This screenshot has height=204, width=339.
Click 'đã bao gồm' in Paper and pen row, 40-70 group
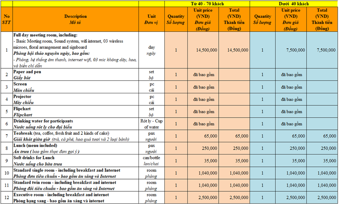coord(204,74)
